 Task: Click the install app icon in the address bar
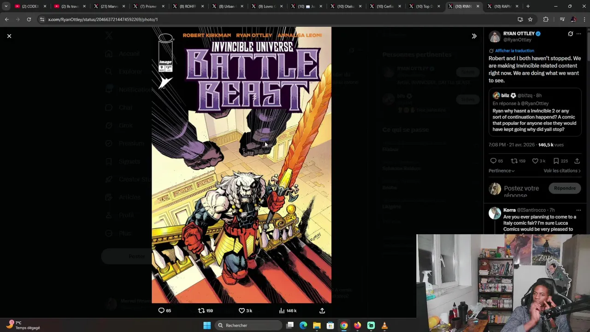[520, 19]
